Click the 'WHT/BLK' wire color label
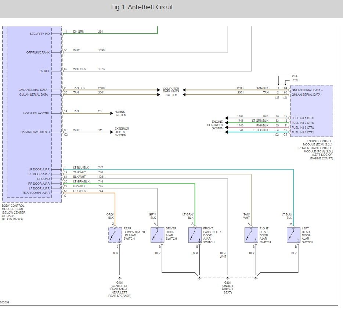This screenshot has width=343, height=310. pos(79,69)
